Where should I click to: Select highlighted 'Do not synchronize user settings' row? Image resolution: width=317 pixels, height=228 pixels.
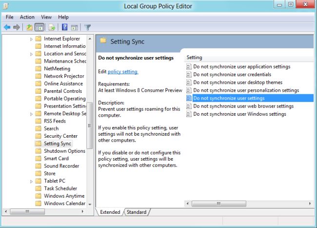coord(253,98)
